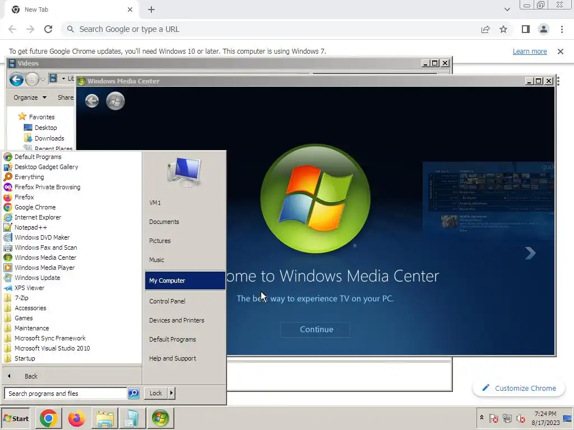This screenshot has height=430, width=574.
Task: Open the Chrome three-dot menu
Action: [x=562, y=29]
